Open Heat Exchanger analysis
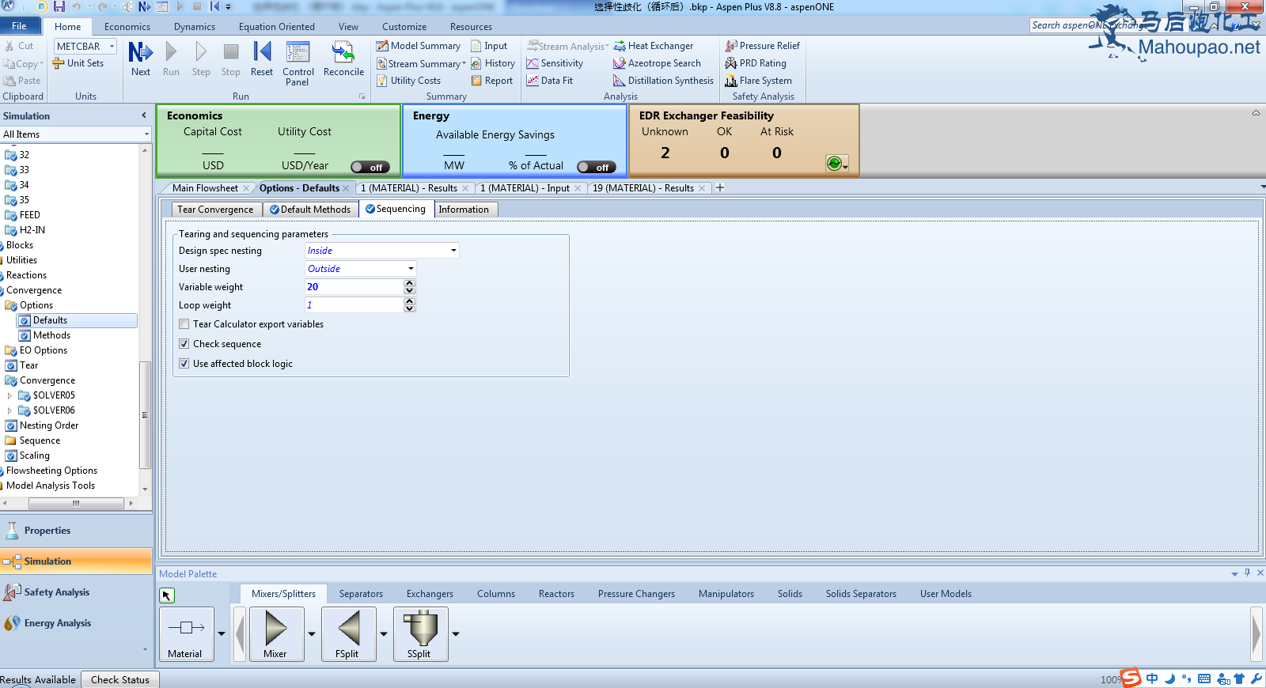 tap(654, 46)
